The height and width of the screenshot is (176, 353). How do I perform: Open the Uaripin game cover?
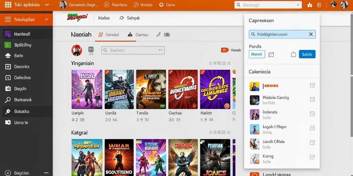87,89
